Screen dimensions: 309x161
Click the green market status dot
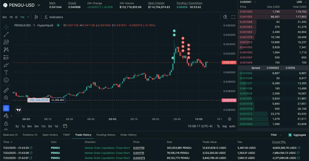58,25
